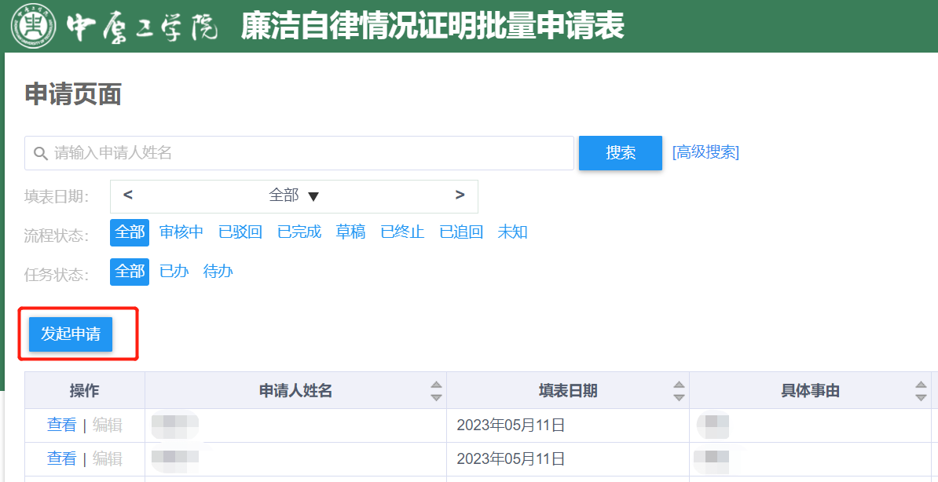The image size is (938, 482).
Task: Select 已办 under 任务状态
Action: click(174, 272)
